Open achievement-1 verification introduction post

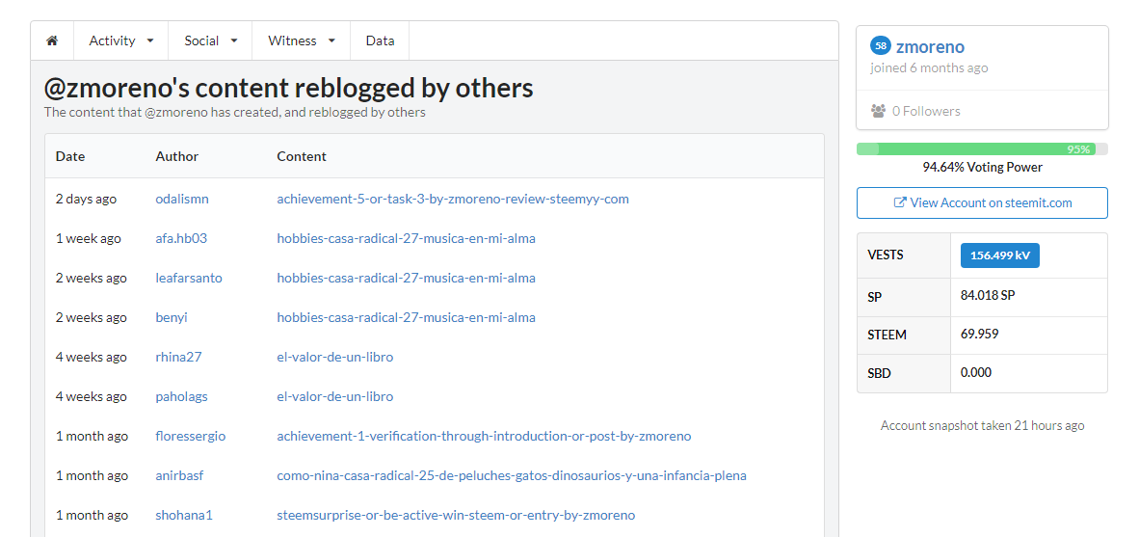tap(484, 436)
